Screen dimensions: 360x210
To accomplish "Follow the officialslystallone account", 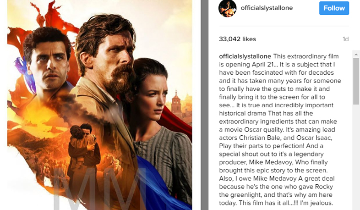I will pyautogui.click(x=334, y=8).
